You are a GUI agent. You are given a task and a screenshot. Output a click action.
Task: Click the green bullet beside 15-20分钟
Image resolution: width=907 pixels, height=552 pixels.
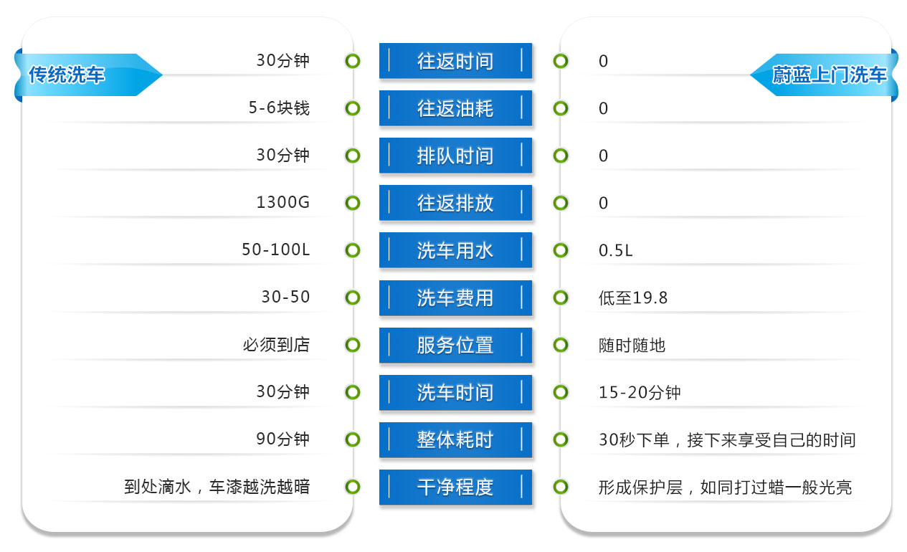561,392
